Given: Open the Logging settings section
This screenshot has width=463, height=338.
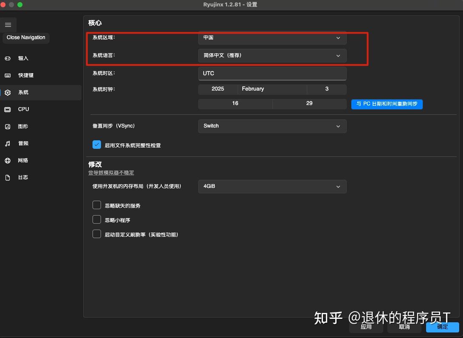Looking at the screenshot, I should coord(23,177).
